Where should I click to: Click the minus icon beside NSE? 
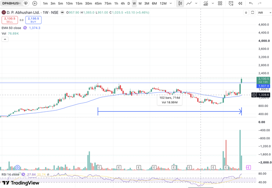pyautogui.click(x=62, y=12)
